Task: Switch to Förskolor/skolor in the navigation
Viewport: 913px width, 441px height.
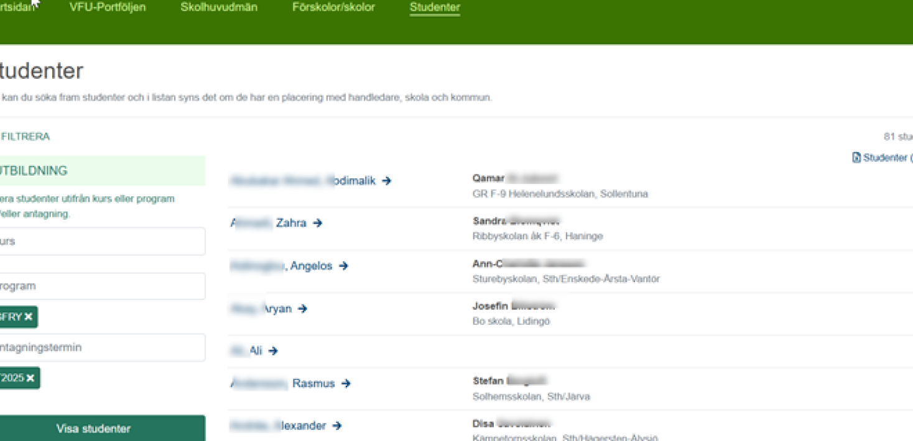Action: pos(333,7)
